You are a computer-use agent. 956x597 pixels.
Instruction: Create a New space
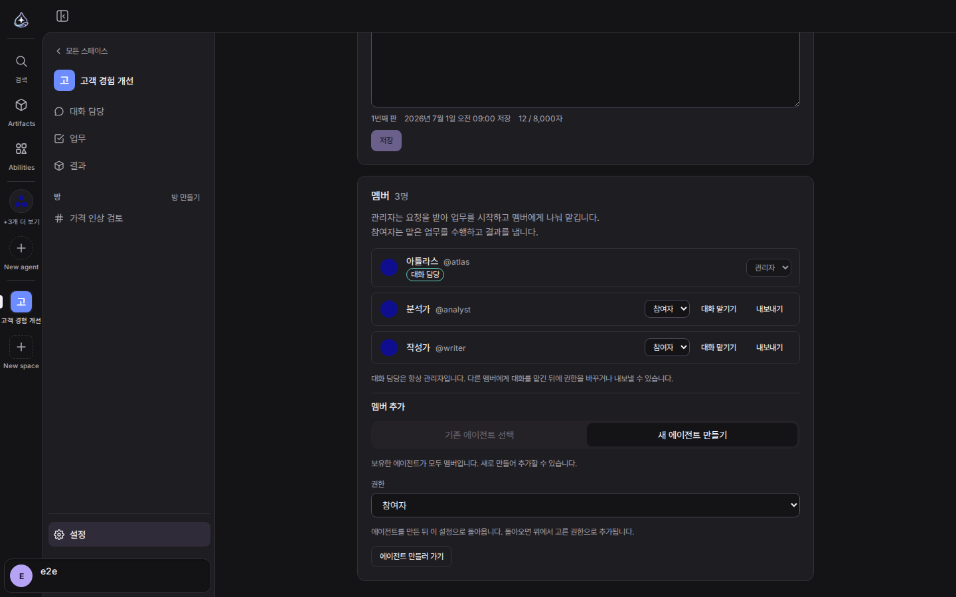[21, 352]
